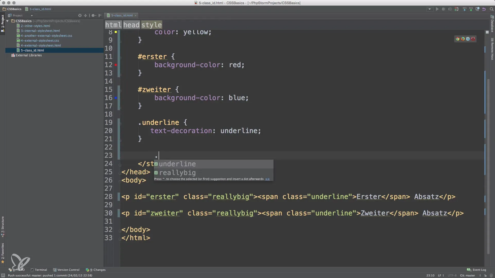
Task: Select External Libraries node
Action: click(x=28, y=55)
